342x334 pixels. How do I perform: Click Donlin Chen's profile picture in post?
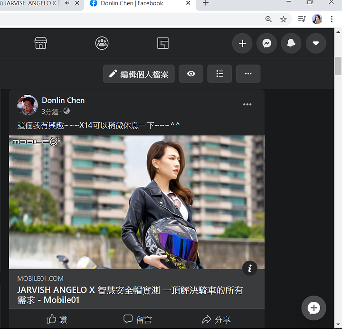coord(28,105)
